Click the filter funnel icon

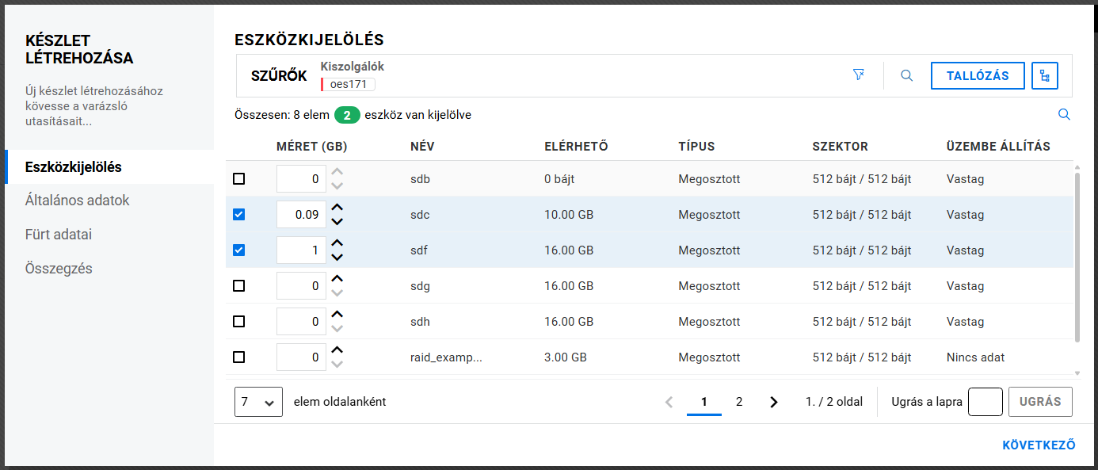click(858, 75)
